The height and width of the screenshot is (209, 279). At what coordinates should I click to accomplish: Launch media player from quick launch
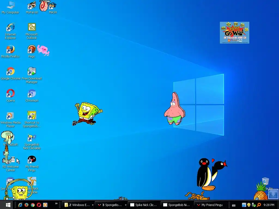click(x=45, y=205)
